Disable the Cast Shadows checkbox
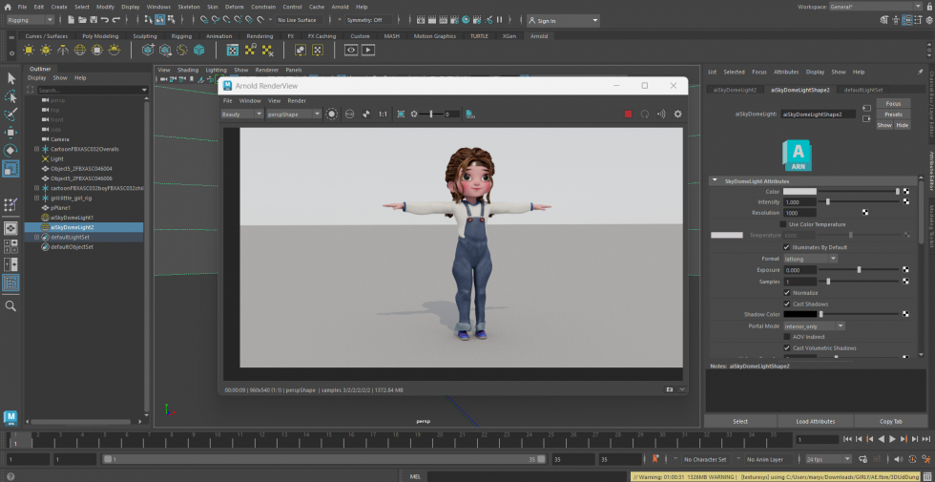935x482 pixels. pos(786,304)
